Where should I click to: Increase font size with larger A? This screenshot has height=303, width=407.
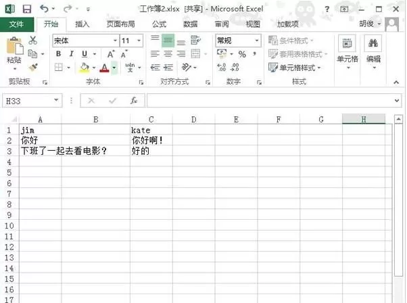[x=111, y=54]
